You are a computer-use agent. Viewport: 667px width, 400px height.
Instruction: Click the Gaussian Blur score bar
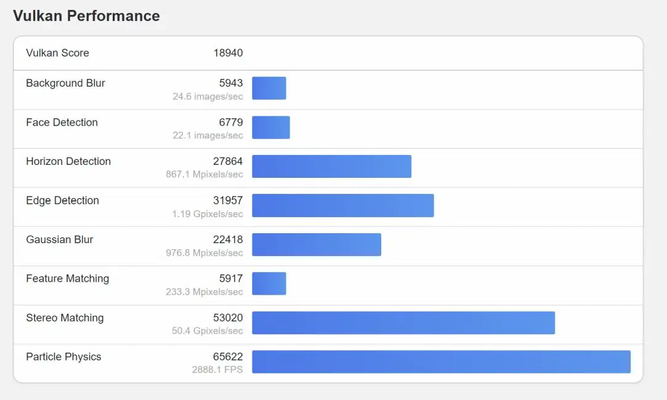pos(317,245)
